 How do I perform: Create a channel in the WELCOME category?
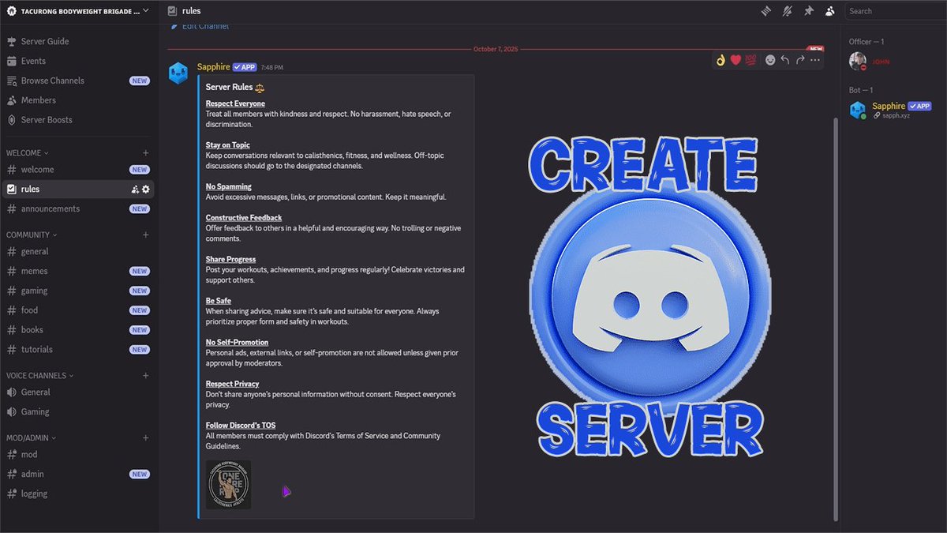[x=145, y=152]
